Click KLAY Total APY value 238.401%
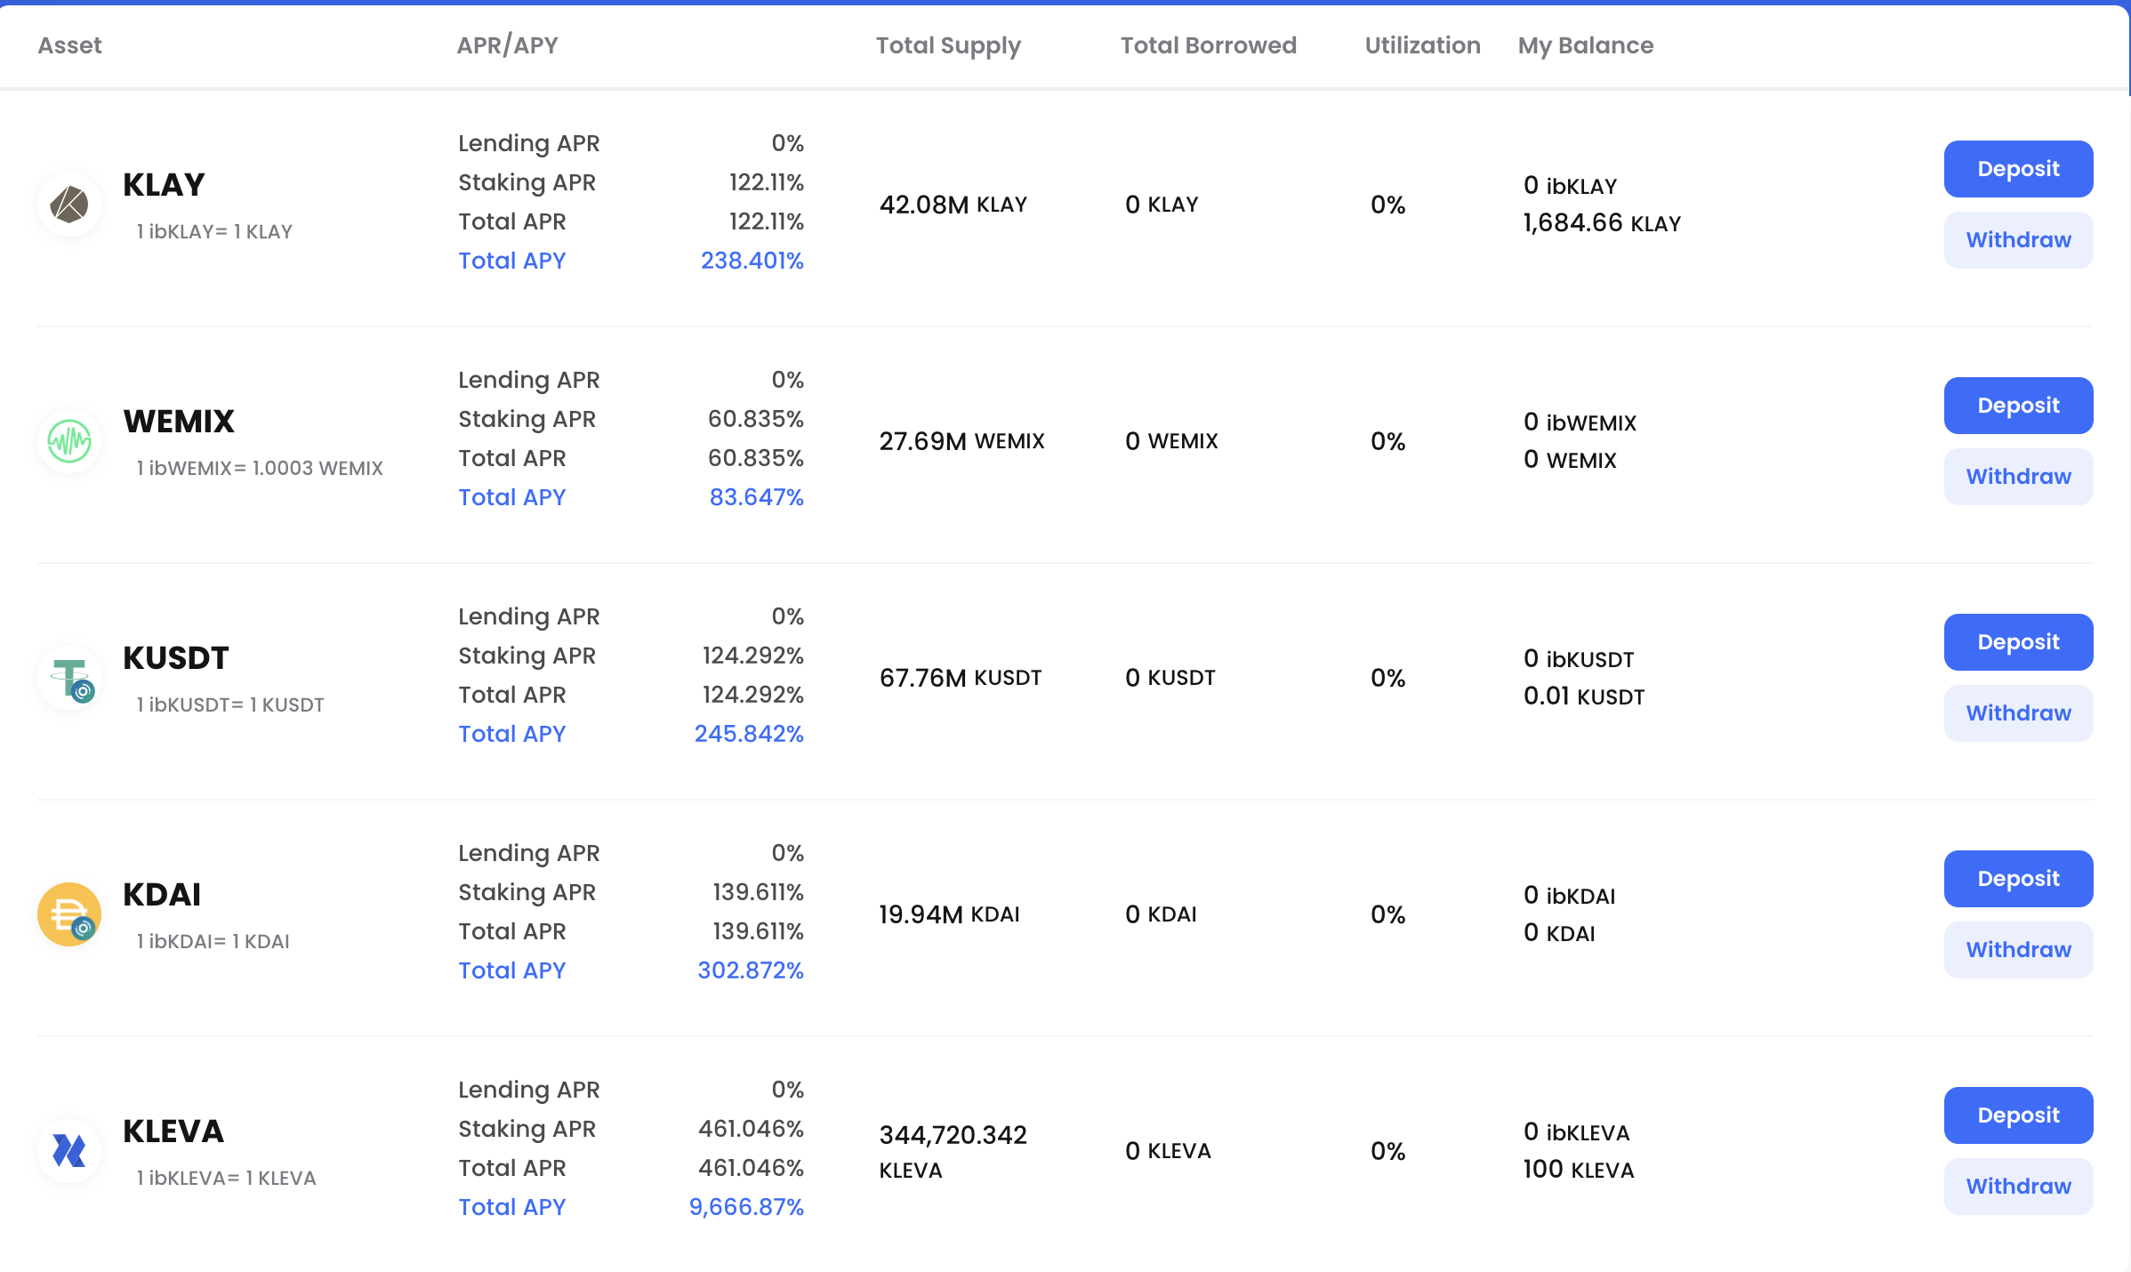Image resolution: width=2131 pixels, height=1272 pixels. 752,261
